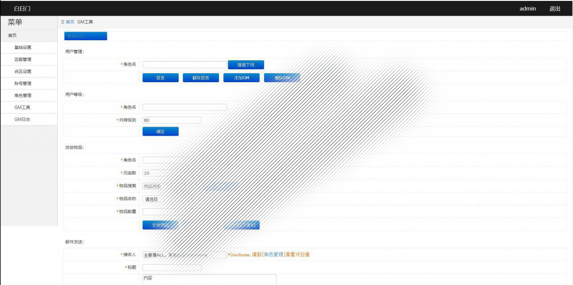Click the 白日门 site title

pyautogui.click(x=22, y=8)
